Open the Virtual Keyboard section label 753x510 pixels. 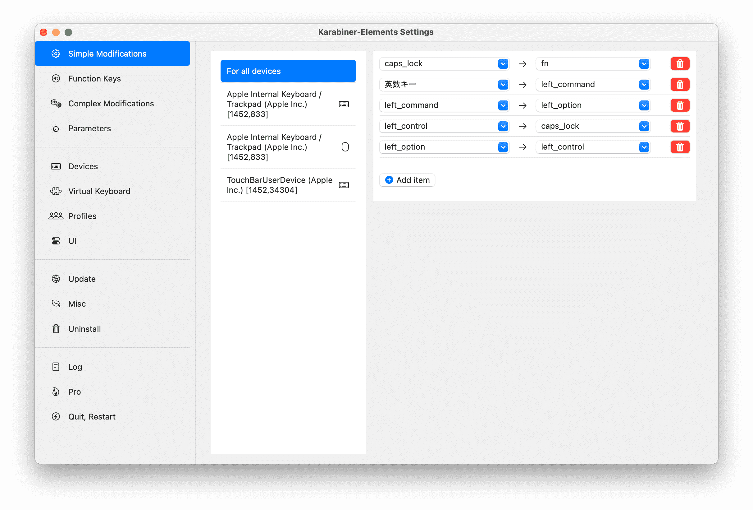[99, 191]
